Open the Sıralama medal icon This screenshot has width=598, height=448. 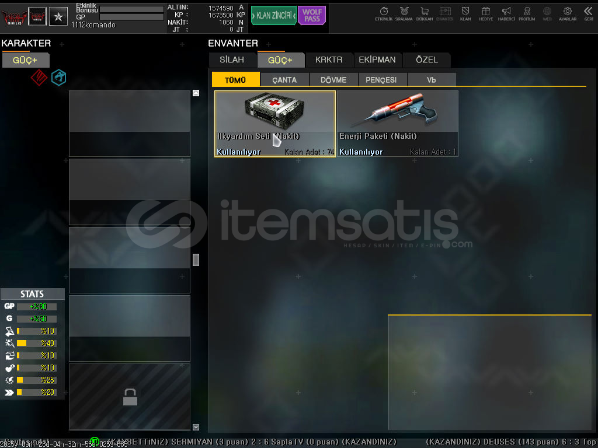(x=404, y=13)
